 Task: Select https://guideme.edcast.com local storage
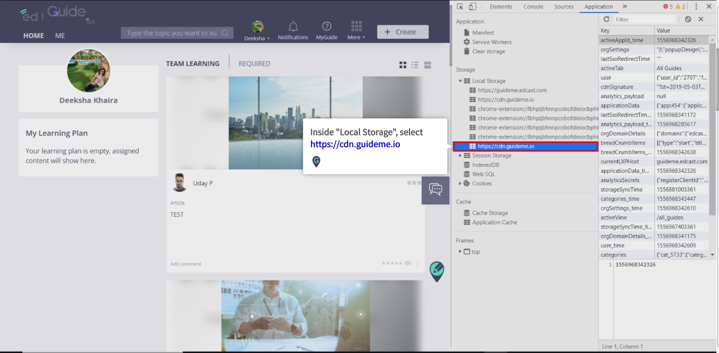tap(512, 90)
